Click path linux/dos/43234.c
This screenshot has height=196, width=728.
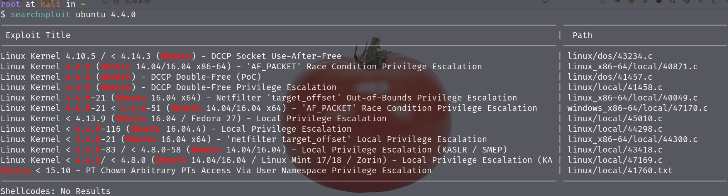point(610,56)
